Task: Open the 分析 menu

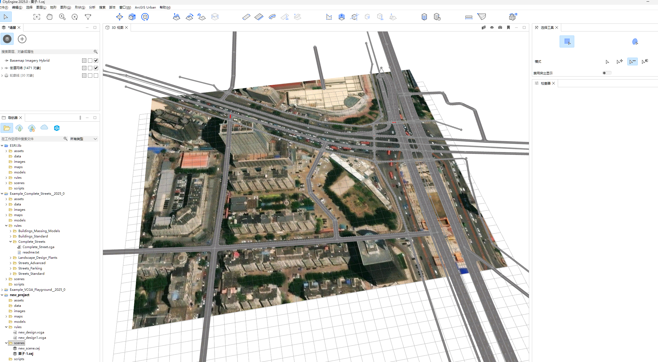Action: tap(92, 7)
